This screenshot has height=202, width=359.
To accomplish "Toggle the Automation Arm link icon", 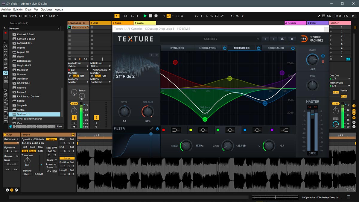I will point(169,16).
